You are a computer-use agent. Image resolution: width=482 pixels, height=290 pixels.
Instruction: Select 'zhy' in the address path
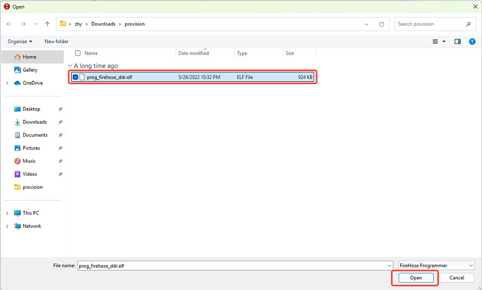(79, 24)
